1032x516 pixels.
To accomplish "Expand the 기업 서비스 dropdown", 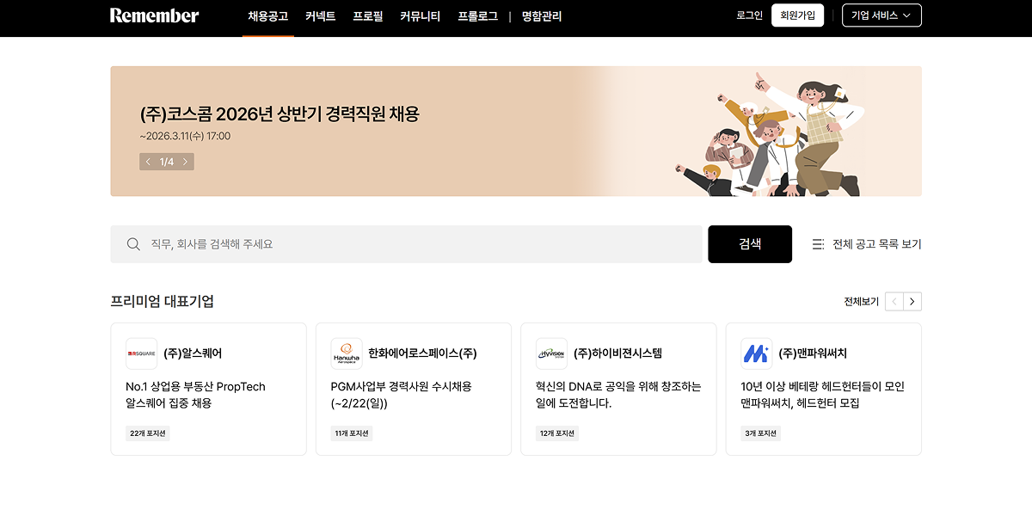I will pyautogui.click(x=881, y=15).
